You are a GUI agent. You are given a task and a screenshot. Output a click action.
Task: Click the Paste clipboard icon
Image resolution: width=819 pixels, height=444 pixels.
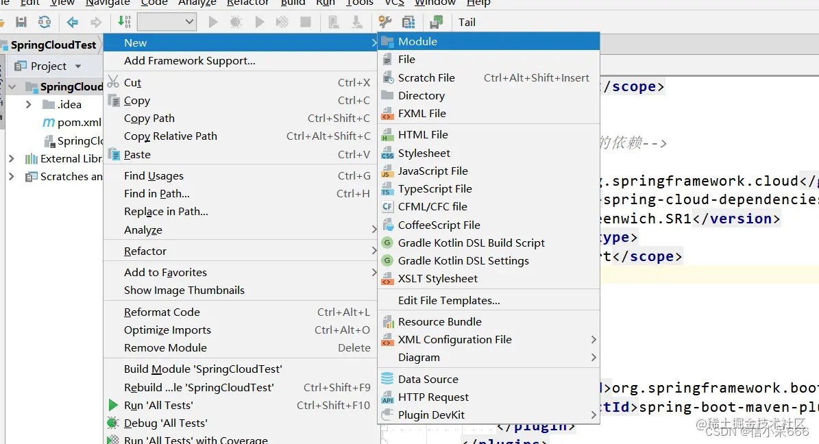pyautogui.click(x=113, y=154)
